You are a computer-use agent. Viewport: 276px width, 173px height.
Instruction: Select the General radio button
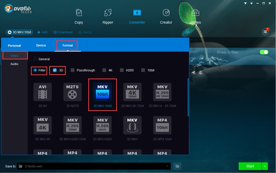[x=35, y=59]
